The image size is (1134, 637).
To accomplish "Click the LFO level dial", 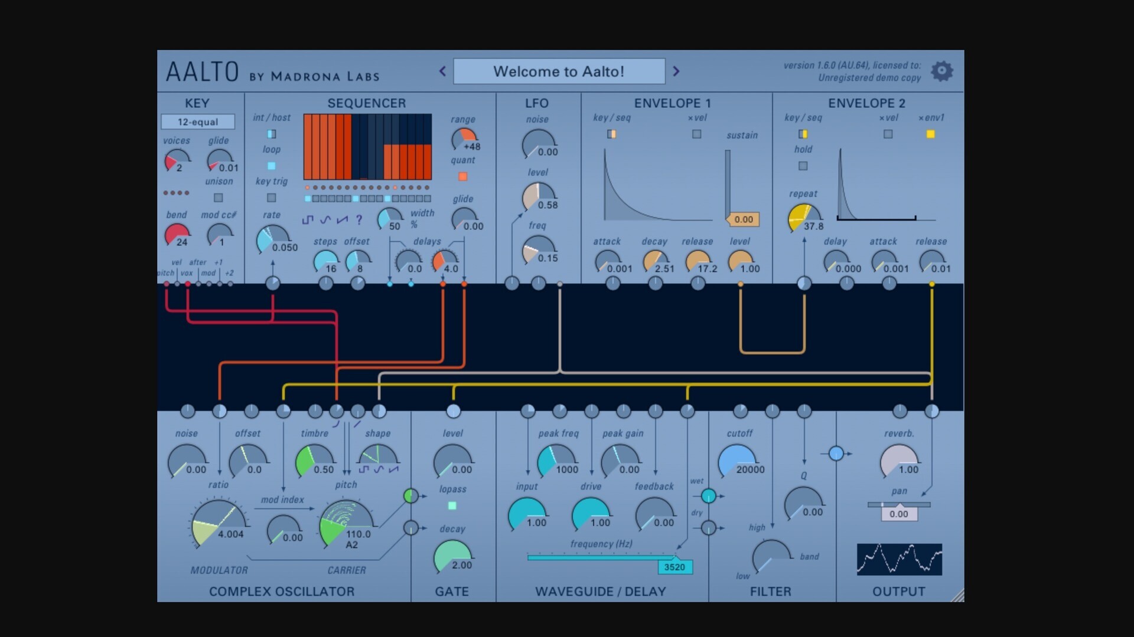I will point(539,198).
